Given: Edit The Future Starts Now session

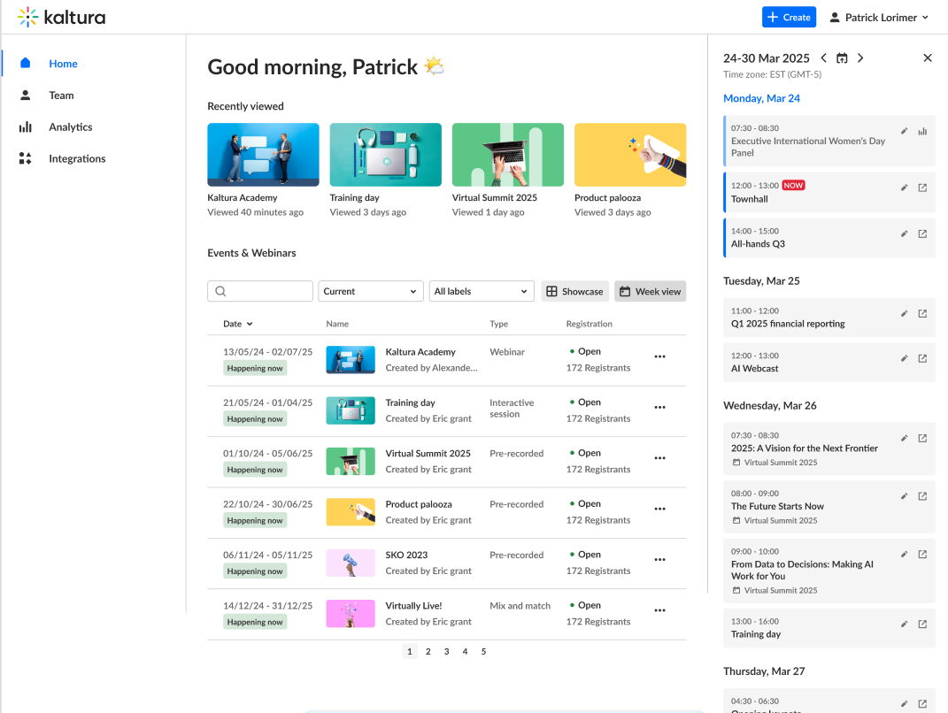Looking at the screenshot, I should click(904, 496).
